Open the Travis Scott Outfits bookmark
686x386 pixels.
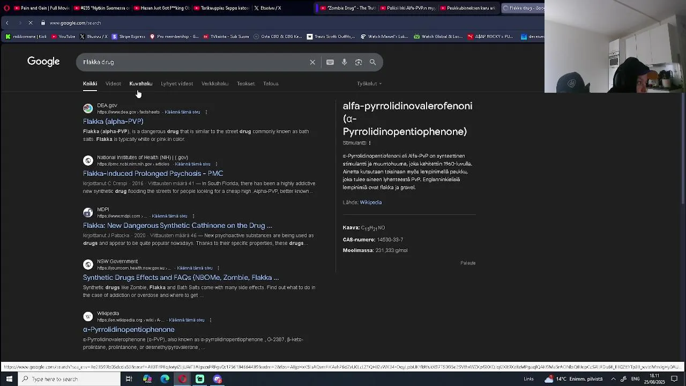tap(331, 36)
